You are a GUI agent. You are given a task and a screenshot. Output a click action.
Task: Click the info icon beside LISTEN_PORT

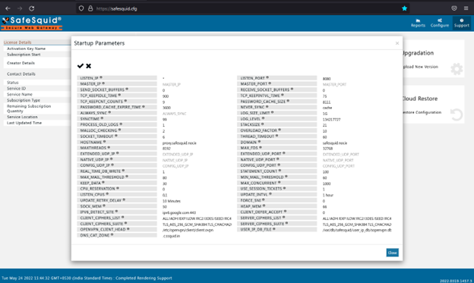pyautogui.click(x=267, y=77)
